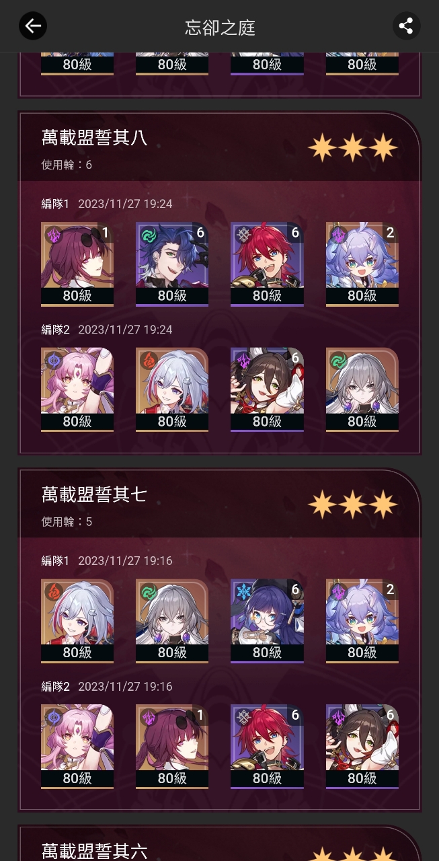Tap Bailu portrait in 其八 Team 1

click(362, 264)
